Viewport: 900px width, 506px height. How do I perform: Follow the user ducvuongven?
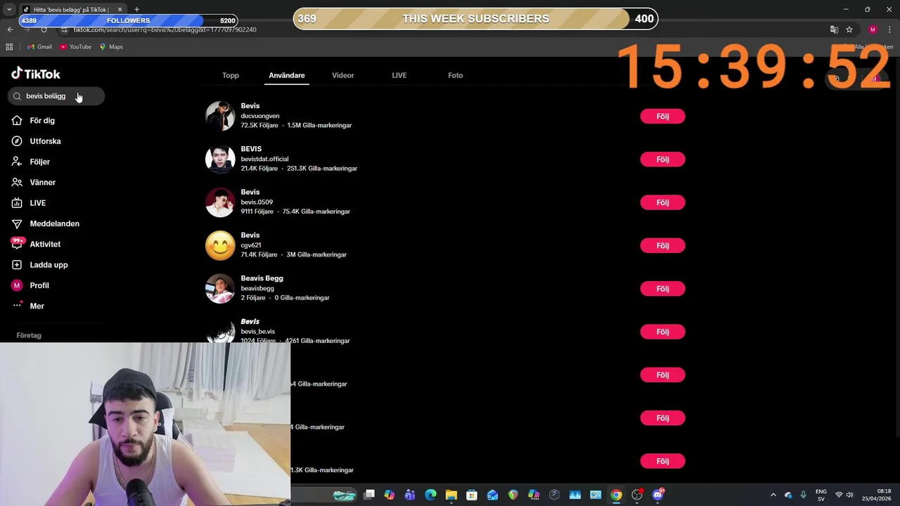point(662,116)
